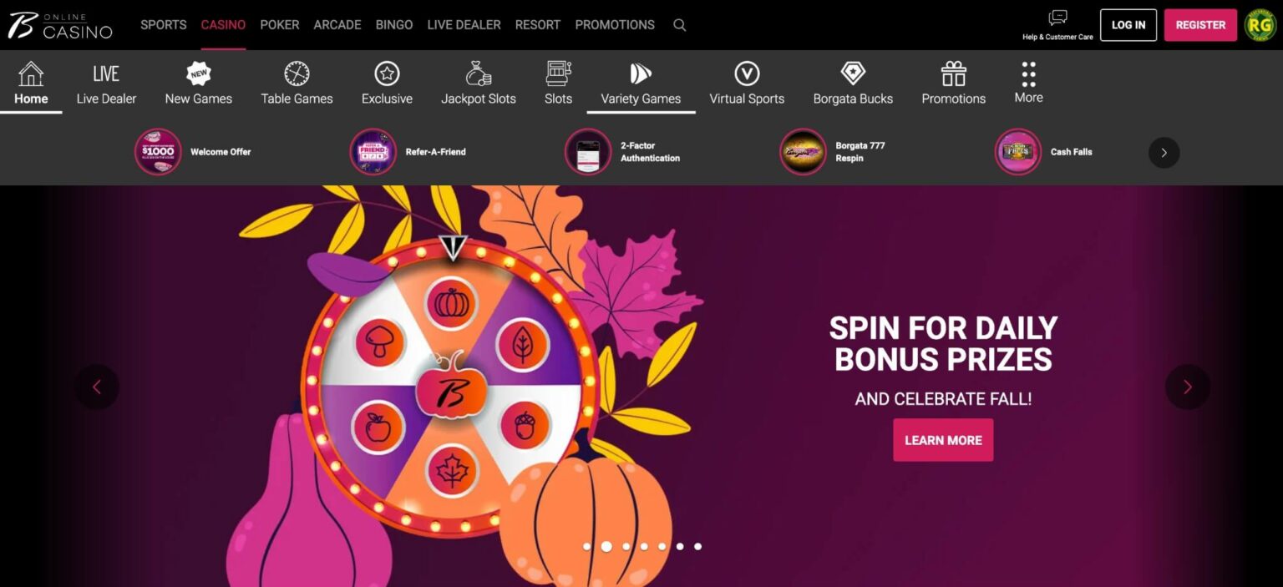Advance banner with next slide arrow
This screenshot has width=1283, height=587.
click(1187, 387)
